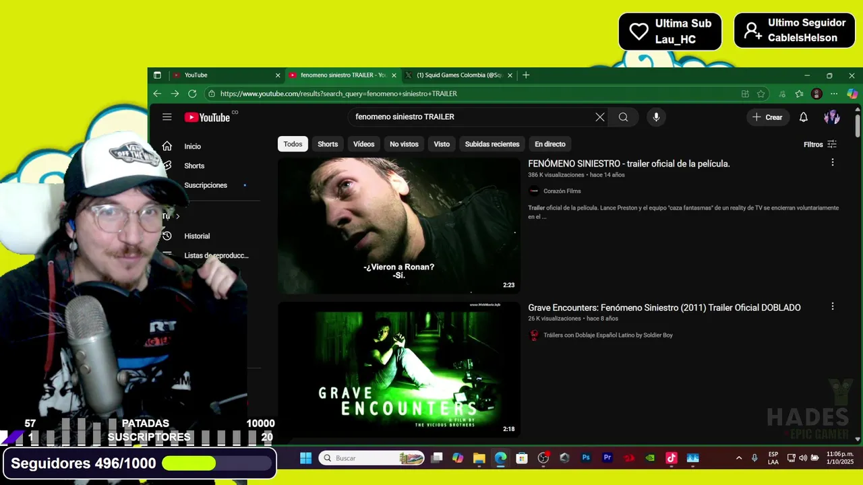Open the Windows Start menu
This screenshot has height=485, width=863.
pos(305,458)
